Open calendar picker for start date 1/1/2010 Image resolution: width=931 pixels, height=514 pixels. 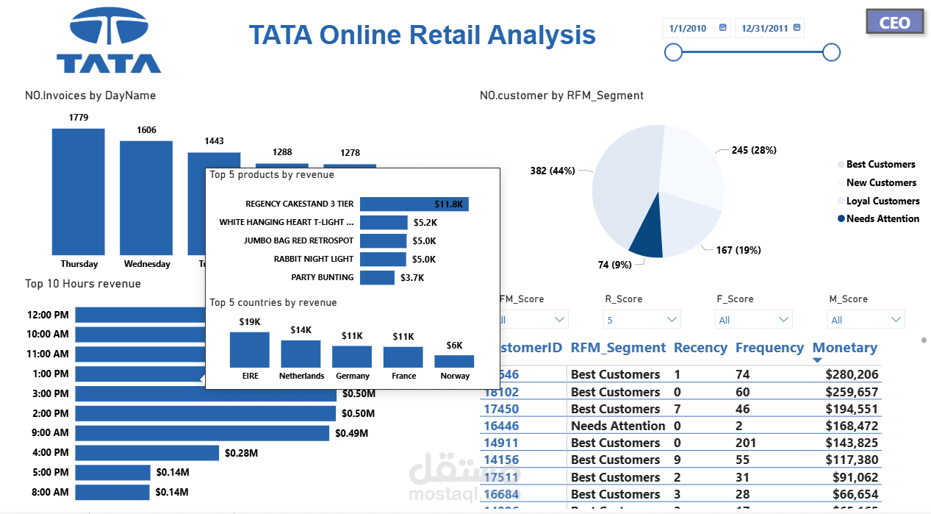(722, 28)
